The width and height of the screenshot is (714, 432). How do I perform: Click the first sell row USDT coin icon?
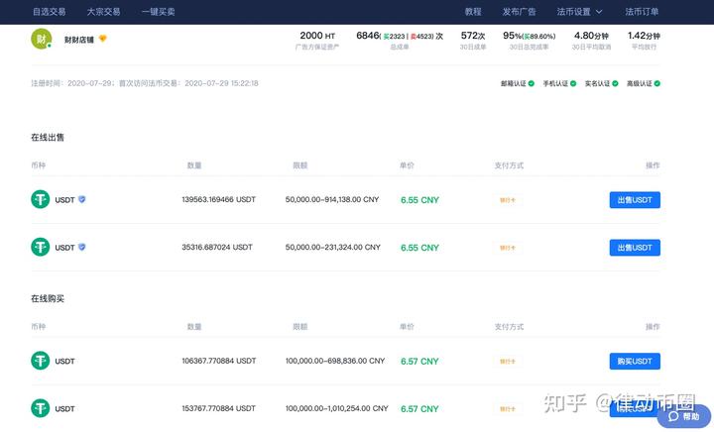[41, 199]
